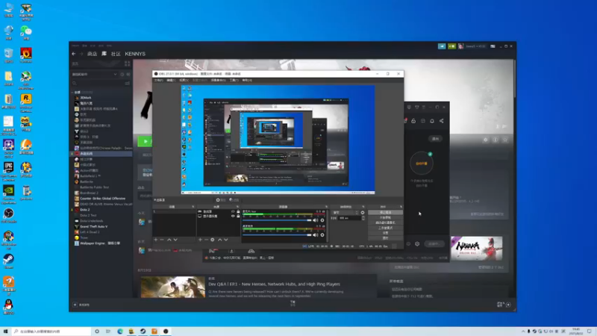Go forward in Steam navigation
Screen dimensions: 597x336
click(81, 54)
